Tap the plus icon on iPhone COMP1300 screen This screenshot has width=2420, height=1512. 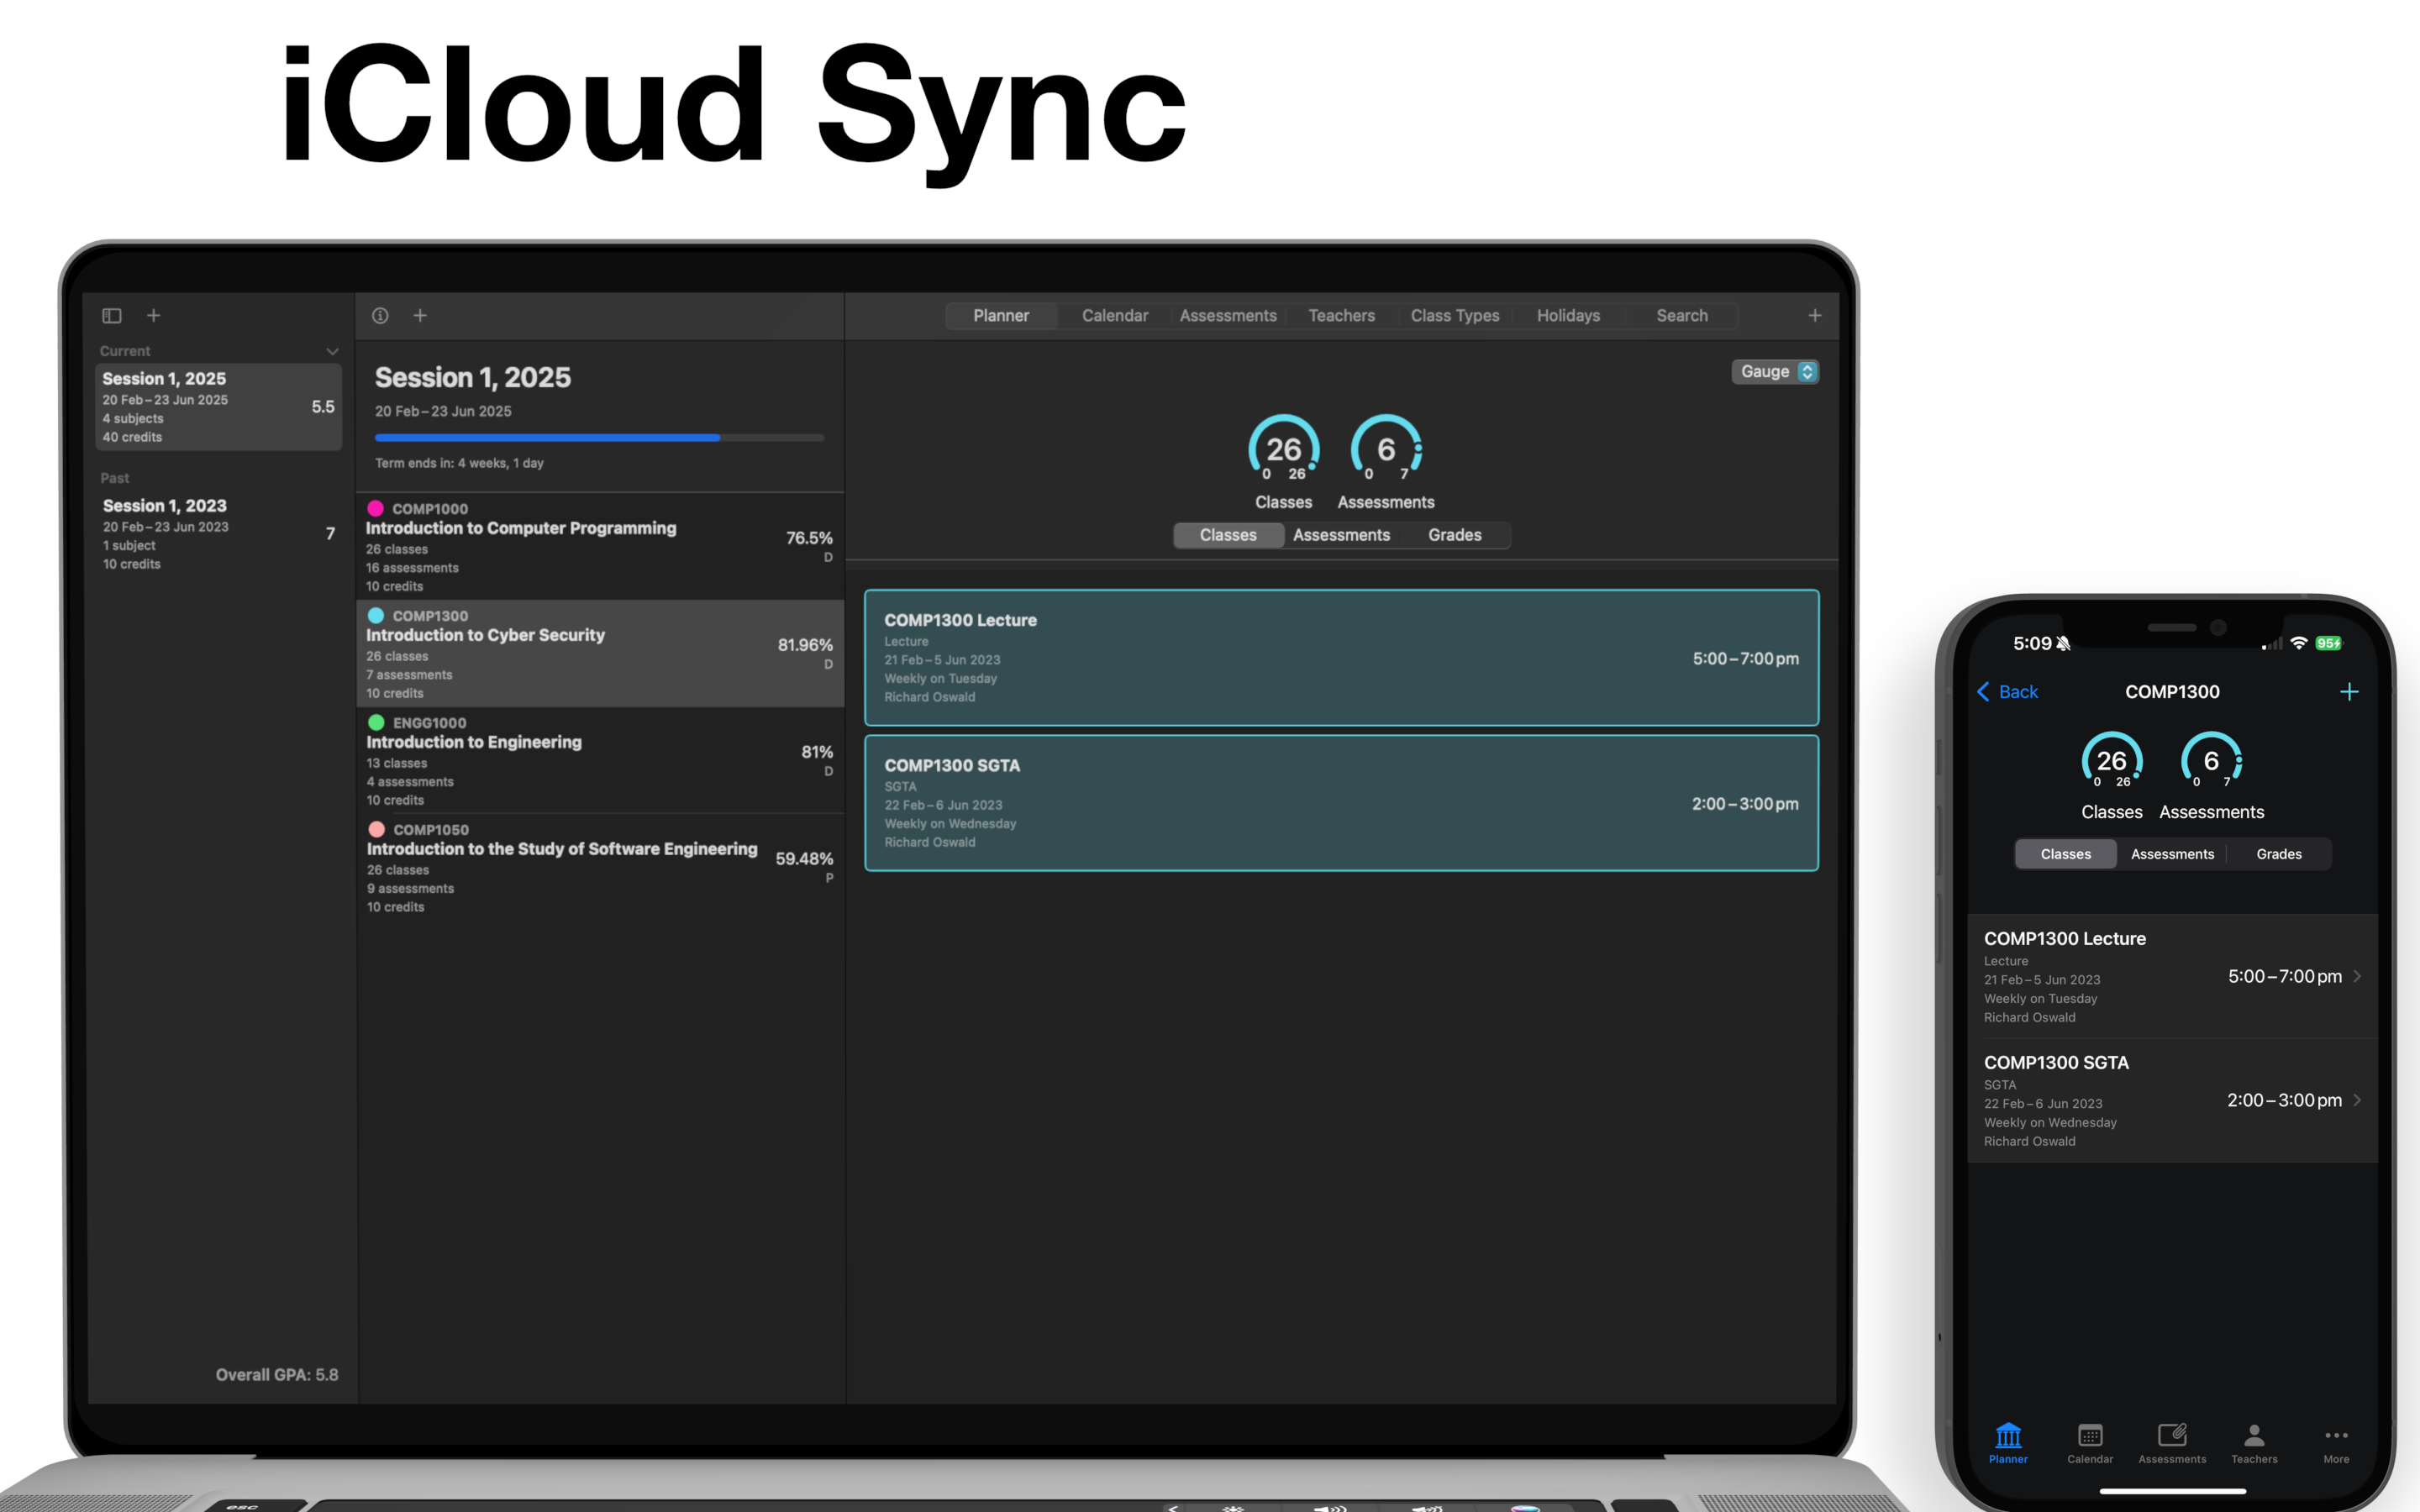point(2349,692)
